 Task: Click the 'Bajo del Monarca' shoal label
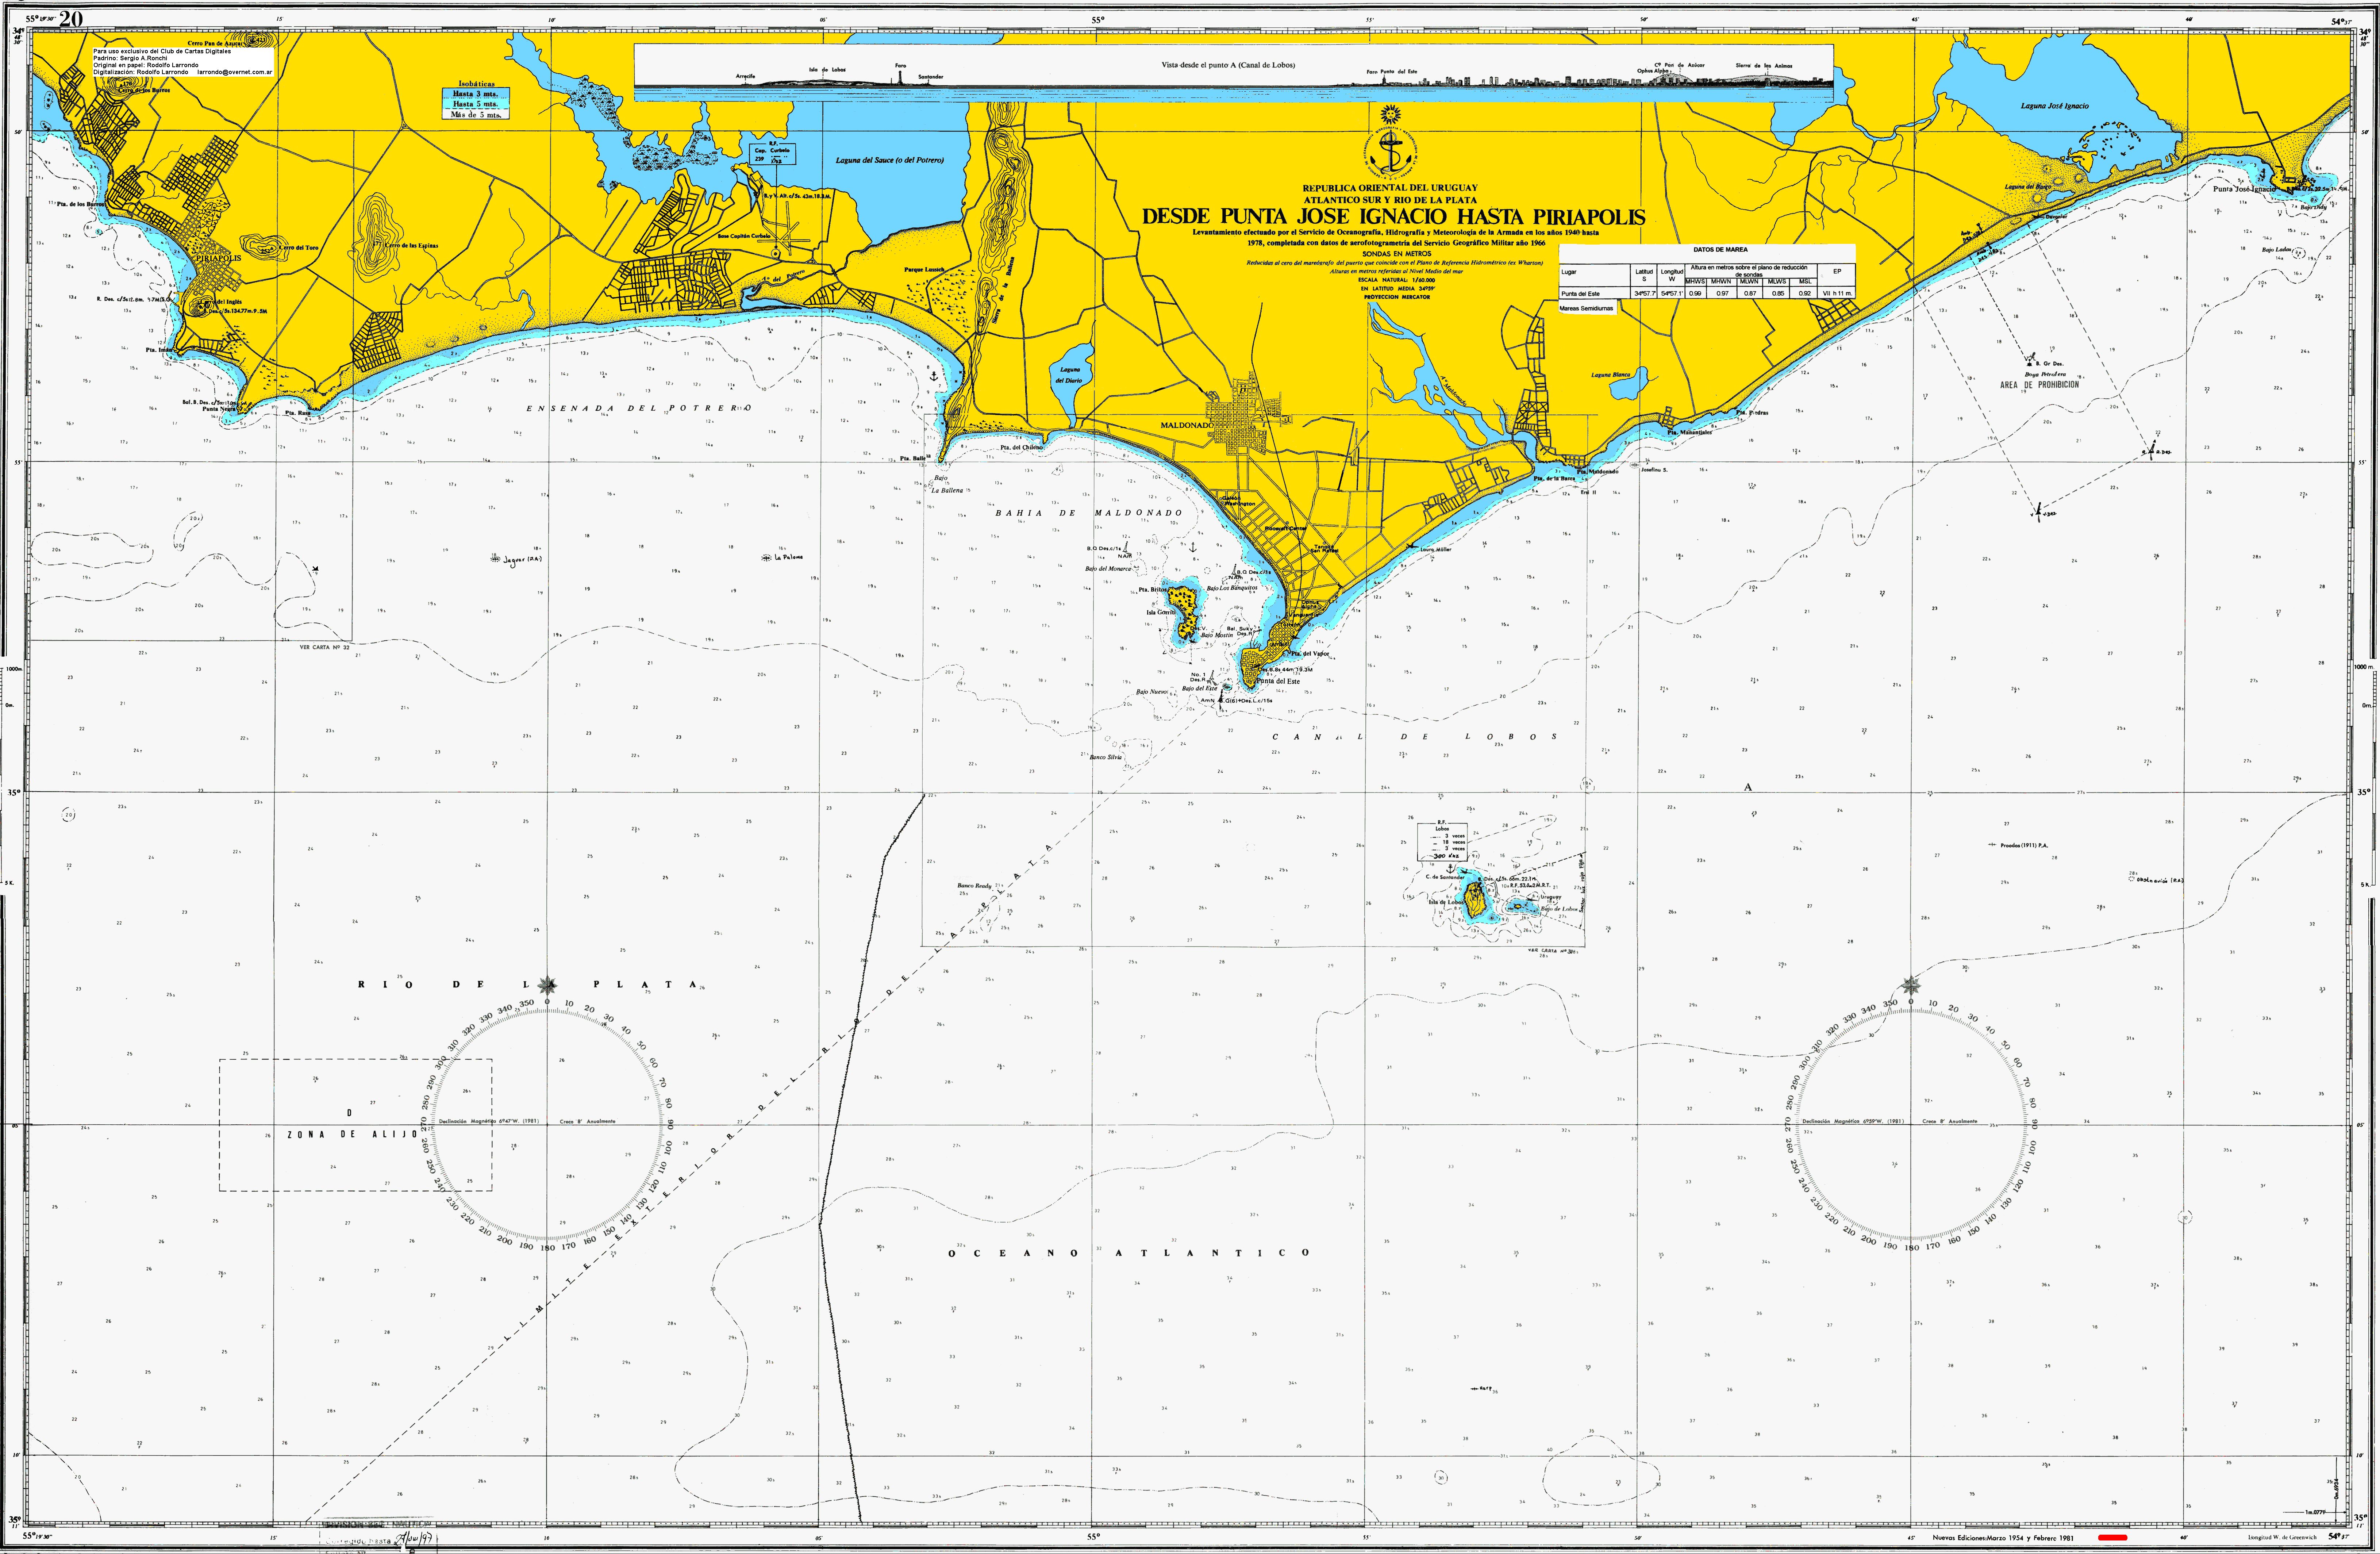click(x=1108, y=569)
